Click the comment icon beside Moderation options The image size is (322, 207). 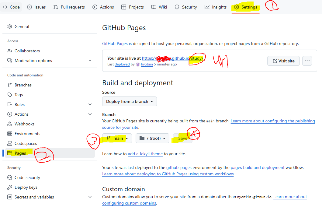tap(10, 61)
